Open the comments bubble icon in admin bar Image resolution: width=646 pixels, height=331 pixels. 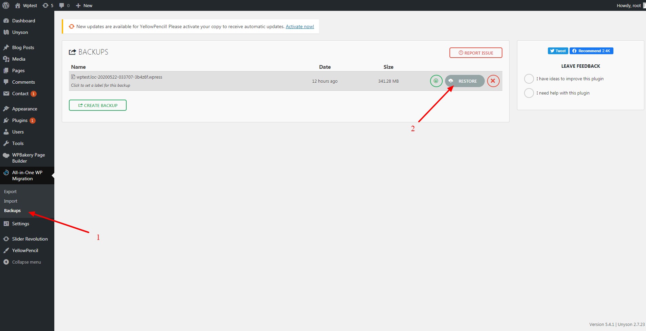coord(64,5)
